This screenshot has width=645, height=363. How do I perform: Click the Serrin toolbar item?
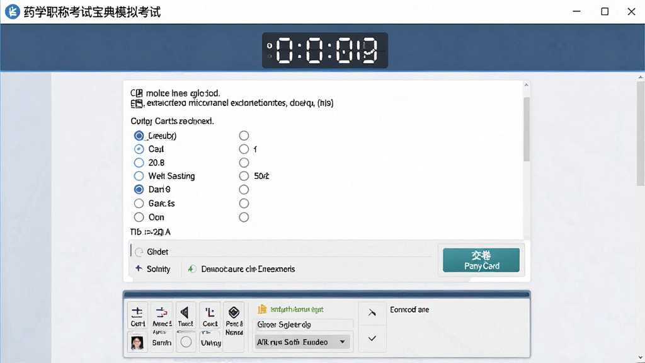(162, 342)
